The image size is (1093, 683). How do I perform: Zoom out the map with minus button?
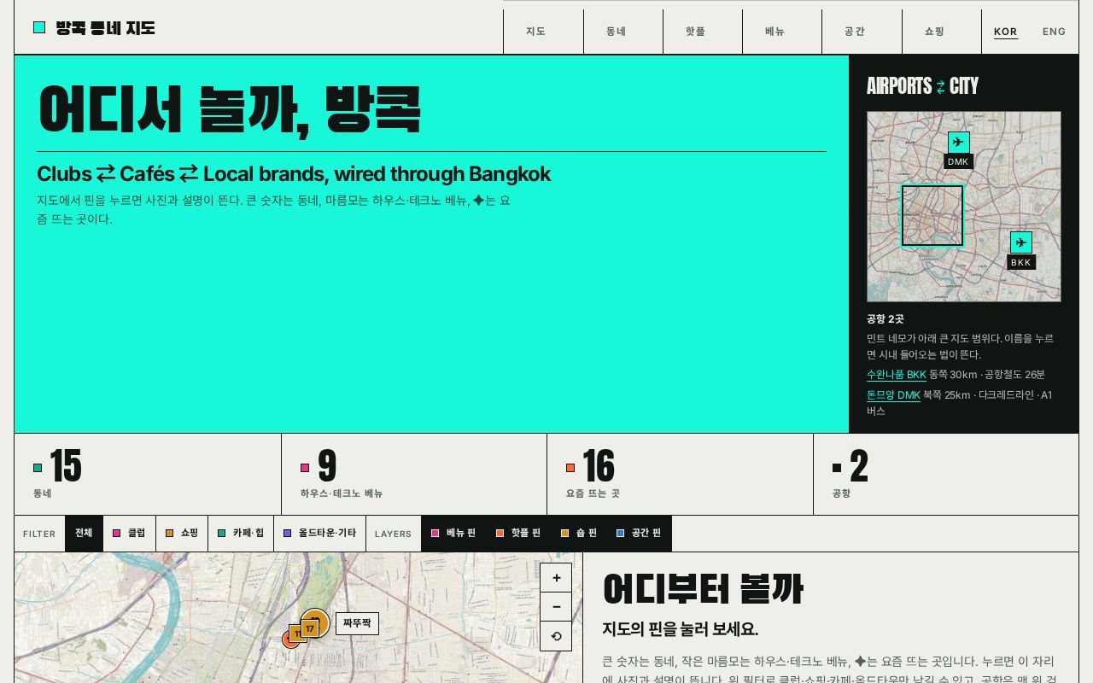coord(556,607)
